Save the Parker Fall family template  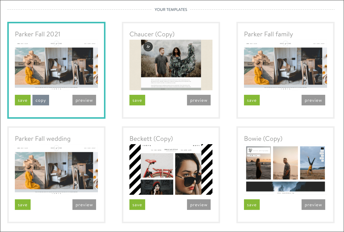(x=252, y=100)
